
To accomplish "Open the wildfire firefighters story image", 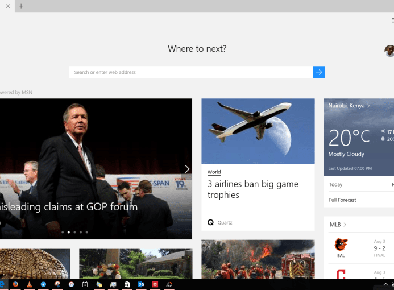I will click(258, 259).
